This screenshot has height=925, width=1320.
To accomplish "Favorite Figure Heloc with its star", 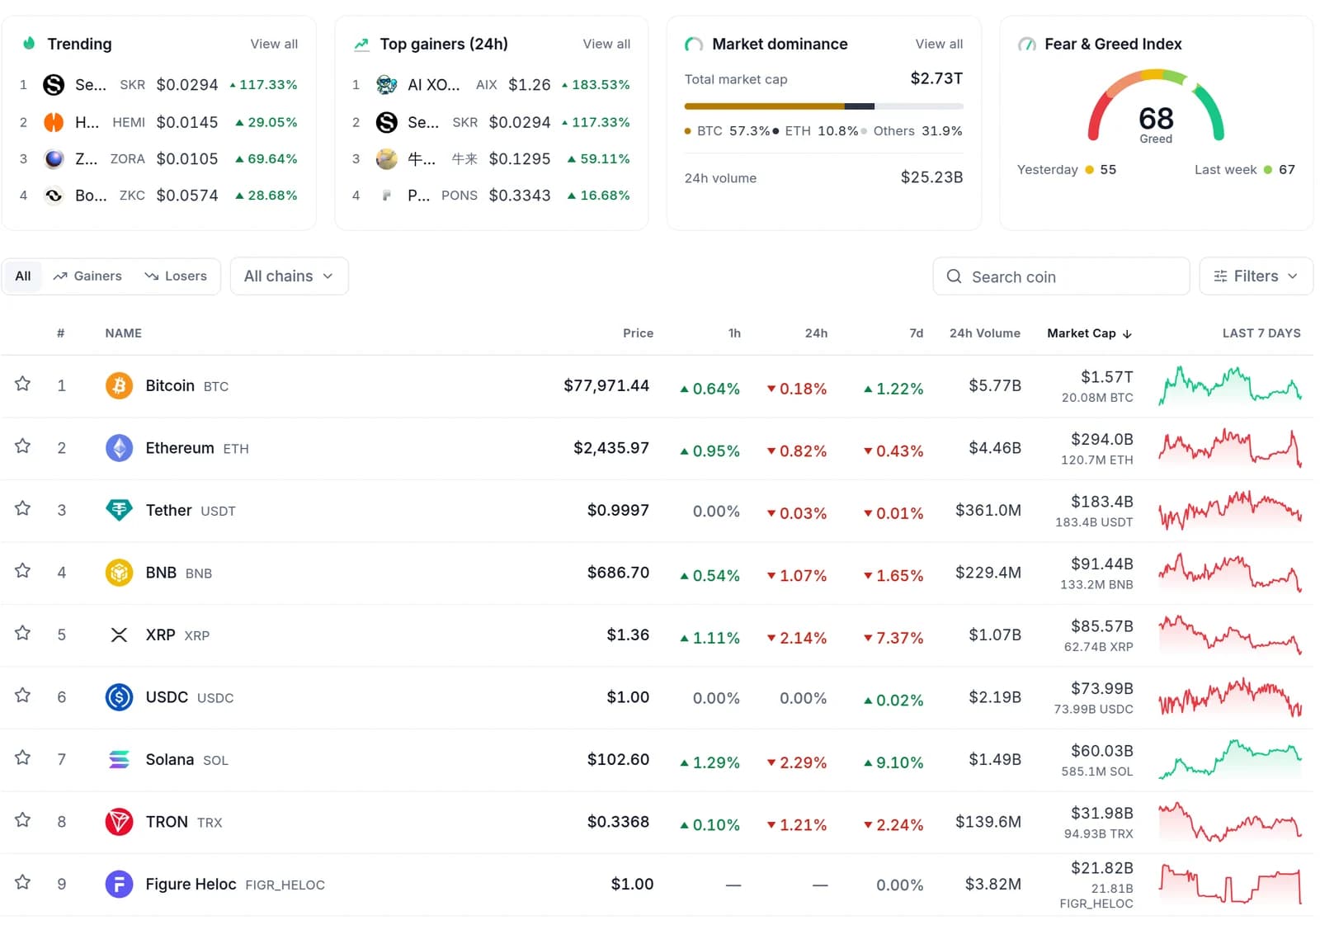I will tap(23, 882).
